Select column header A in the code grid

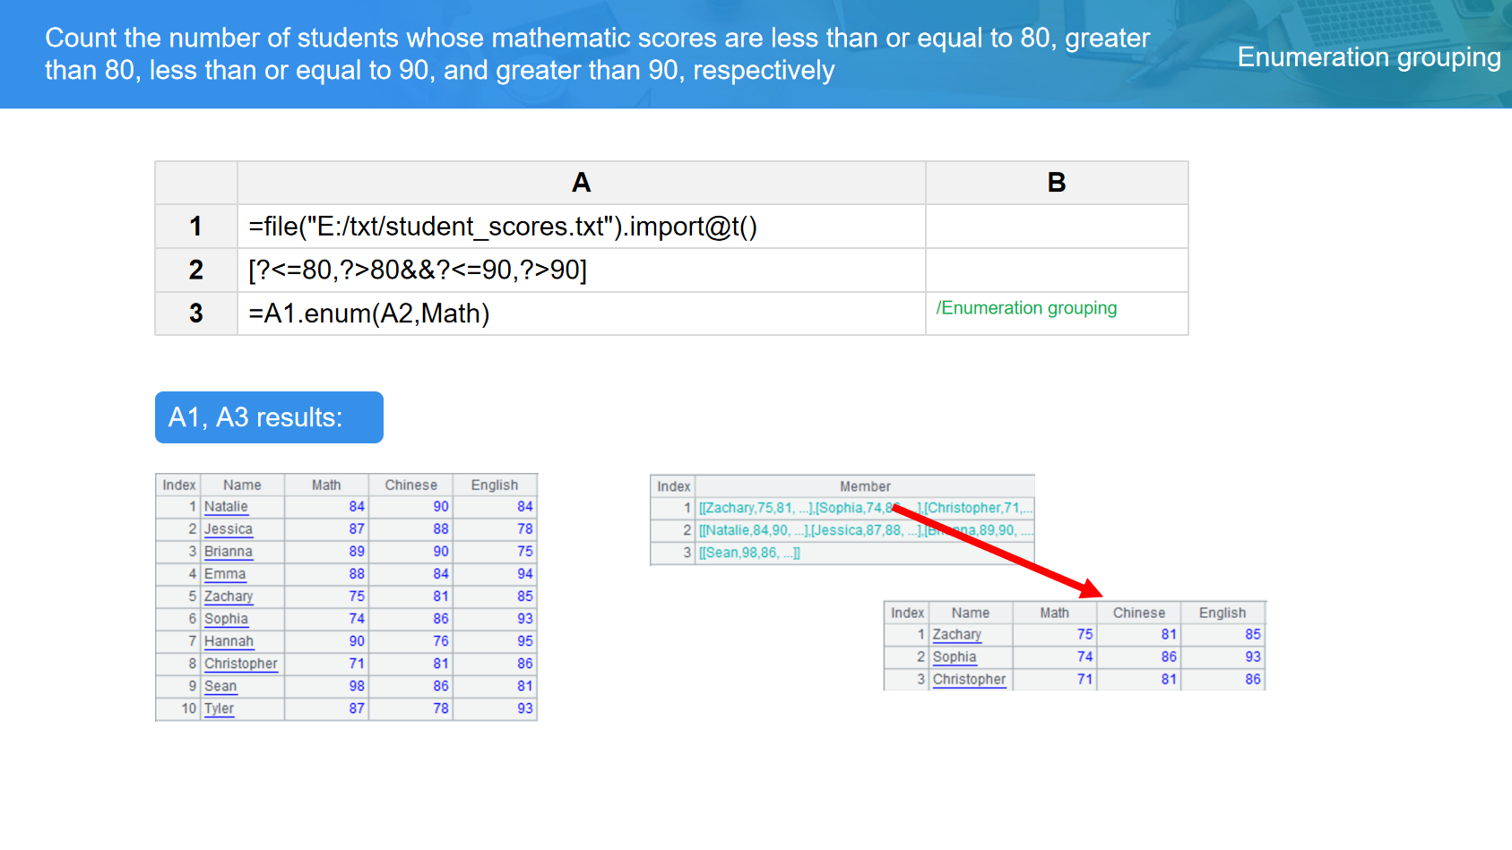[581, 183]
